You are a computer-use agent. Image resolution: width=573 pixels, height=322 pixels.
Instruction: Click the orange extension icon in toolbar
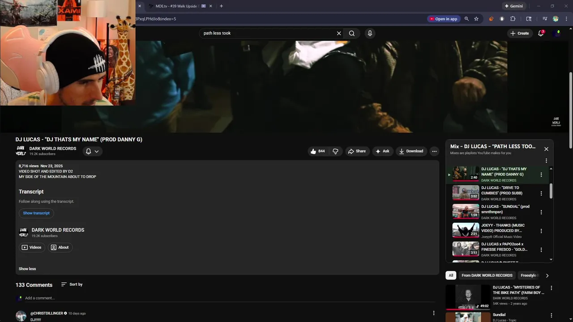[491, 19]
